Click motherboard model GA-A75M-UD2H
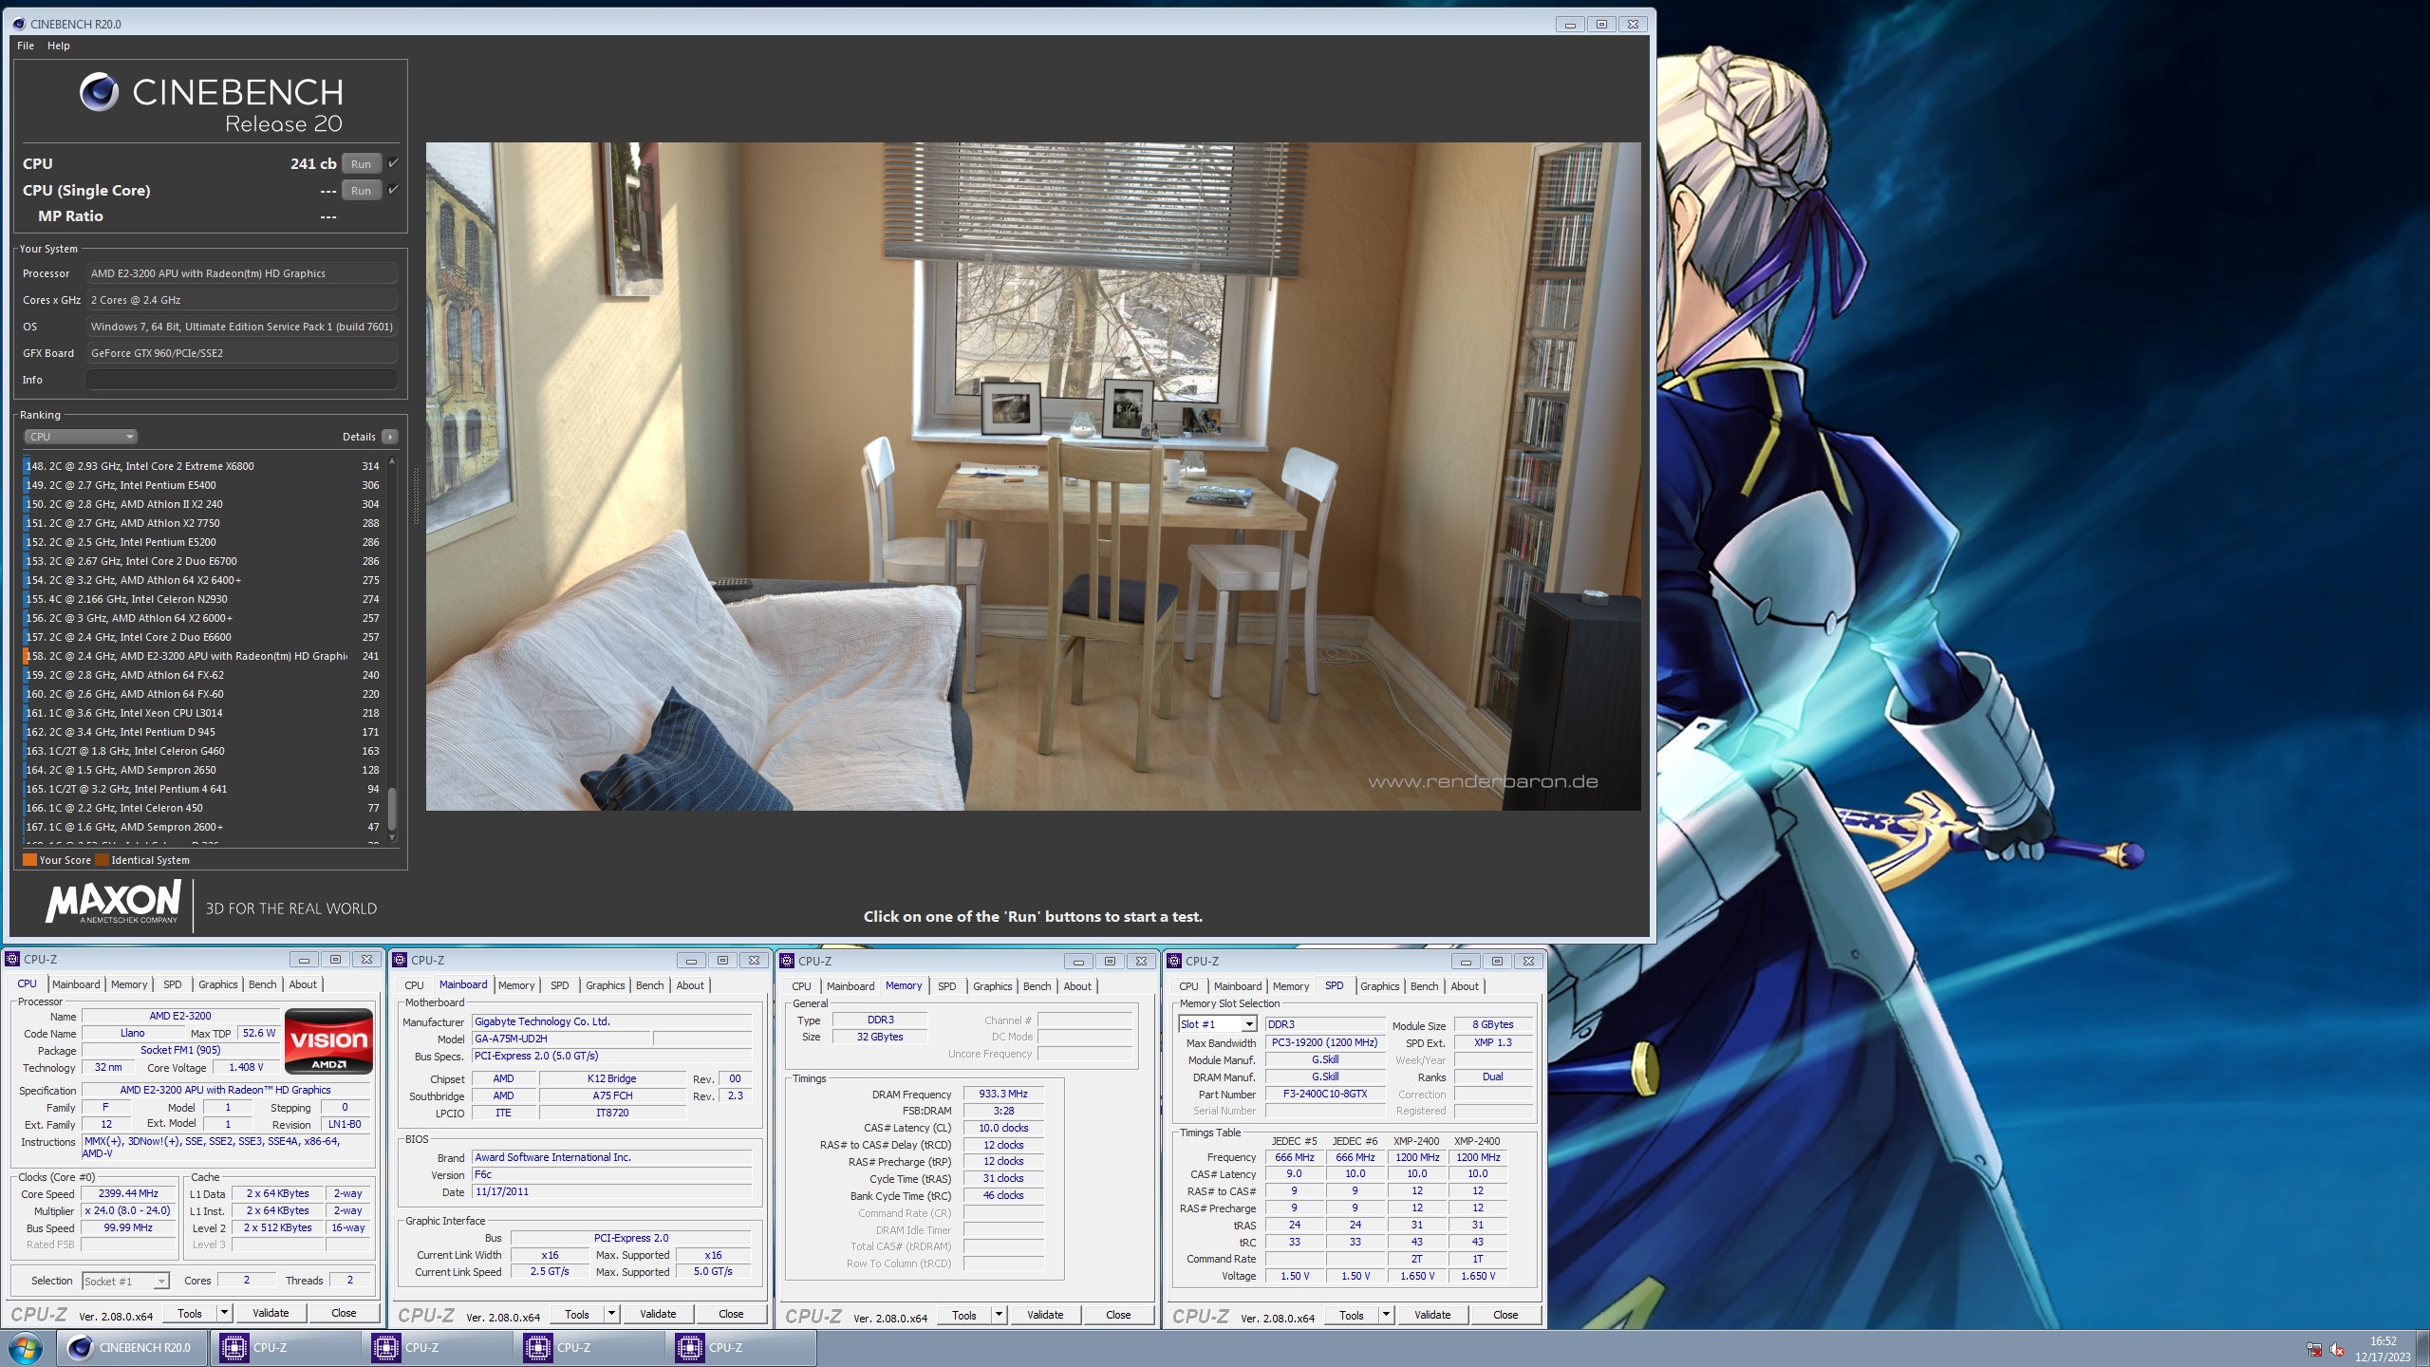This screenshot has height=1367, width=2430. click(x=560, y=1039)
